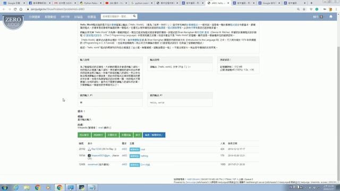The height and width of the screenshot is (191, 340).
Task: Open the 排行榜 navigation menu item
Action: (x=65, y=17)
